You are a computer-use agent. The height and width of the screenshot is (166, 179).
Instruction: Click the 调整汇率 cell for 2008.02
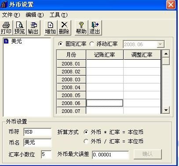[x=142, y=72]
